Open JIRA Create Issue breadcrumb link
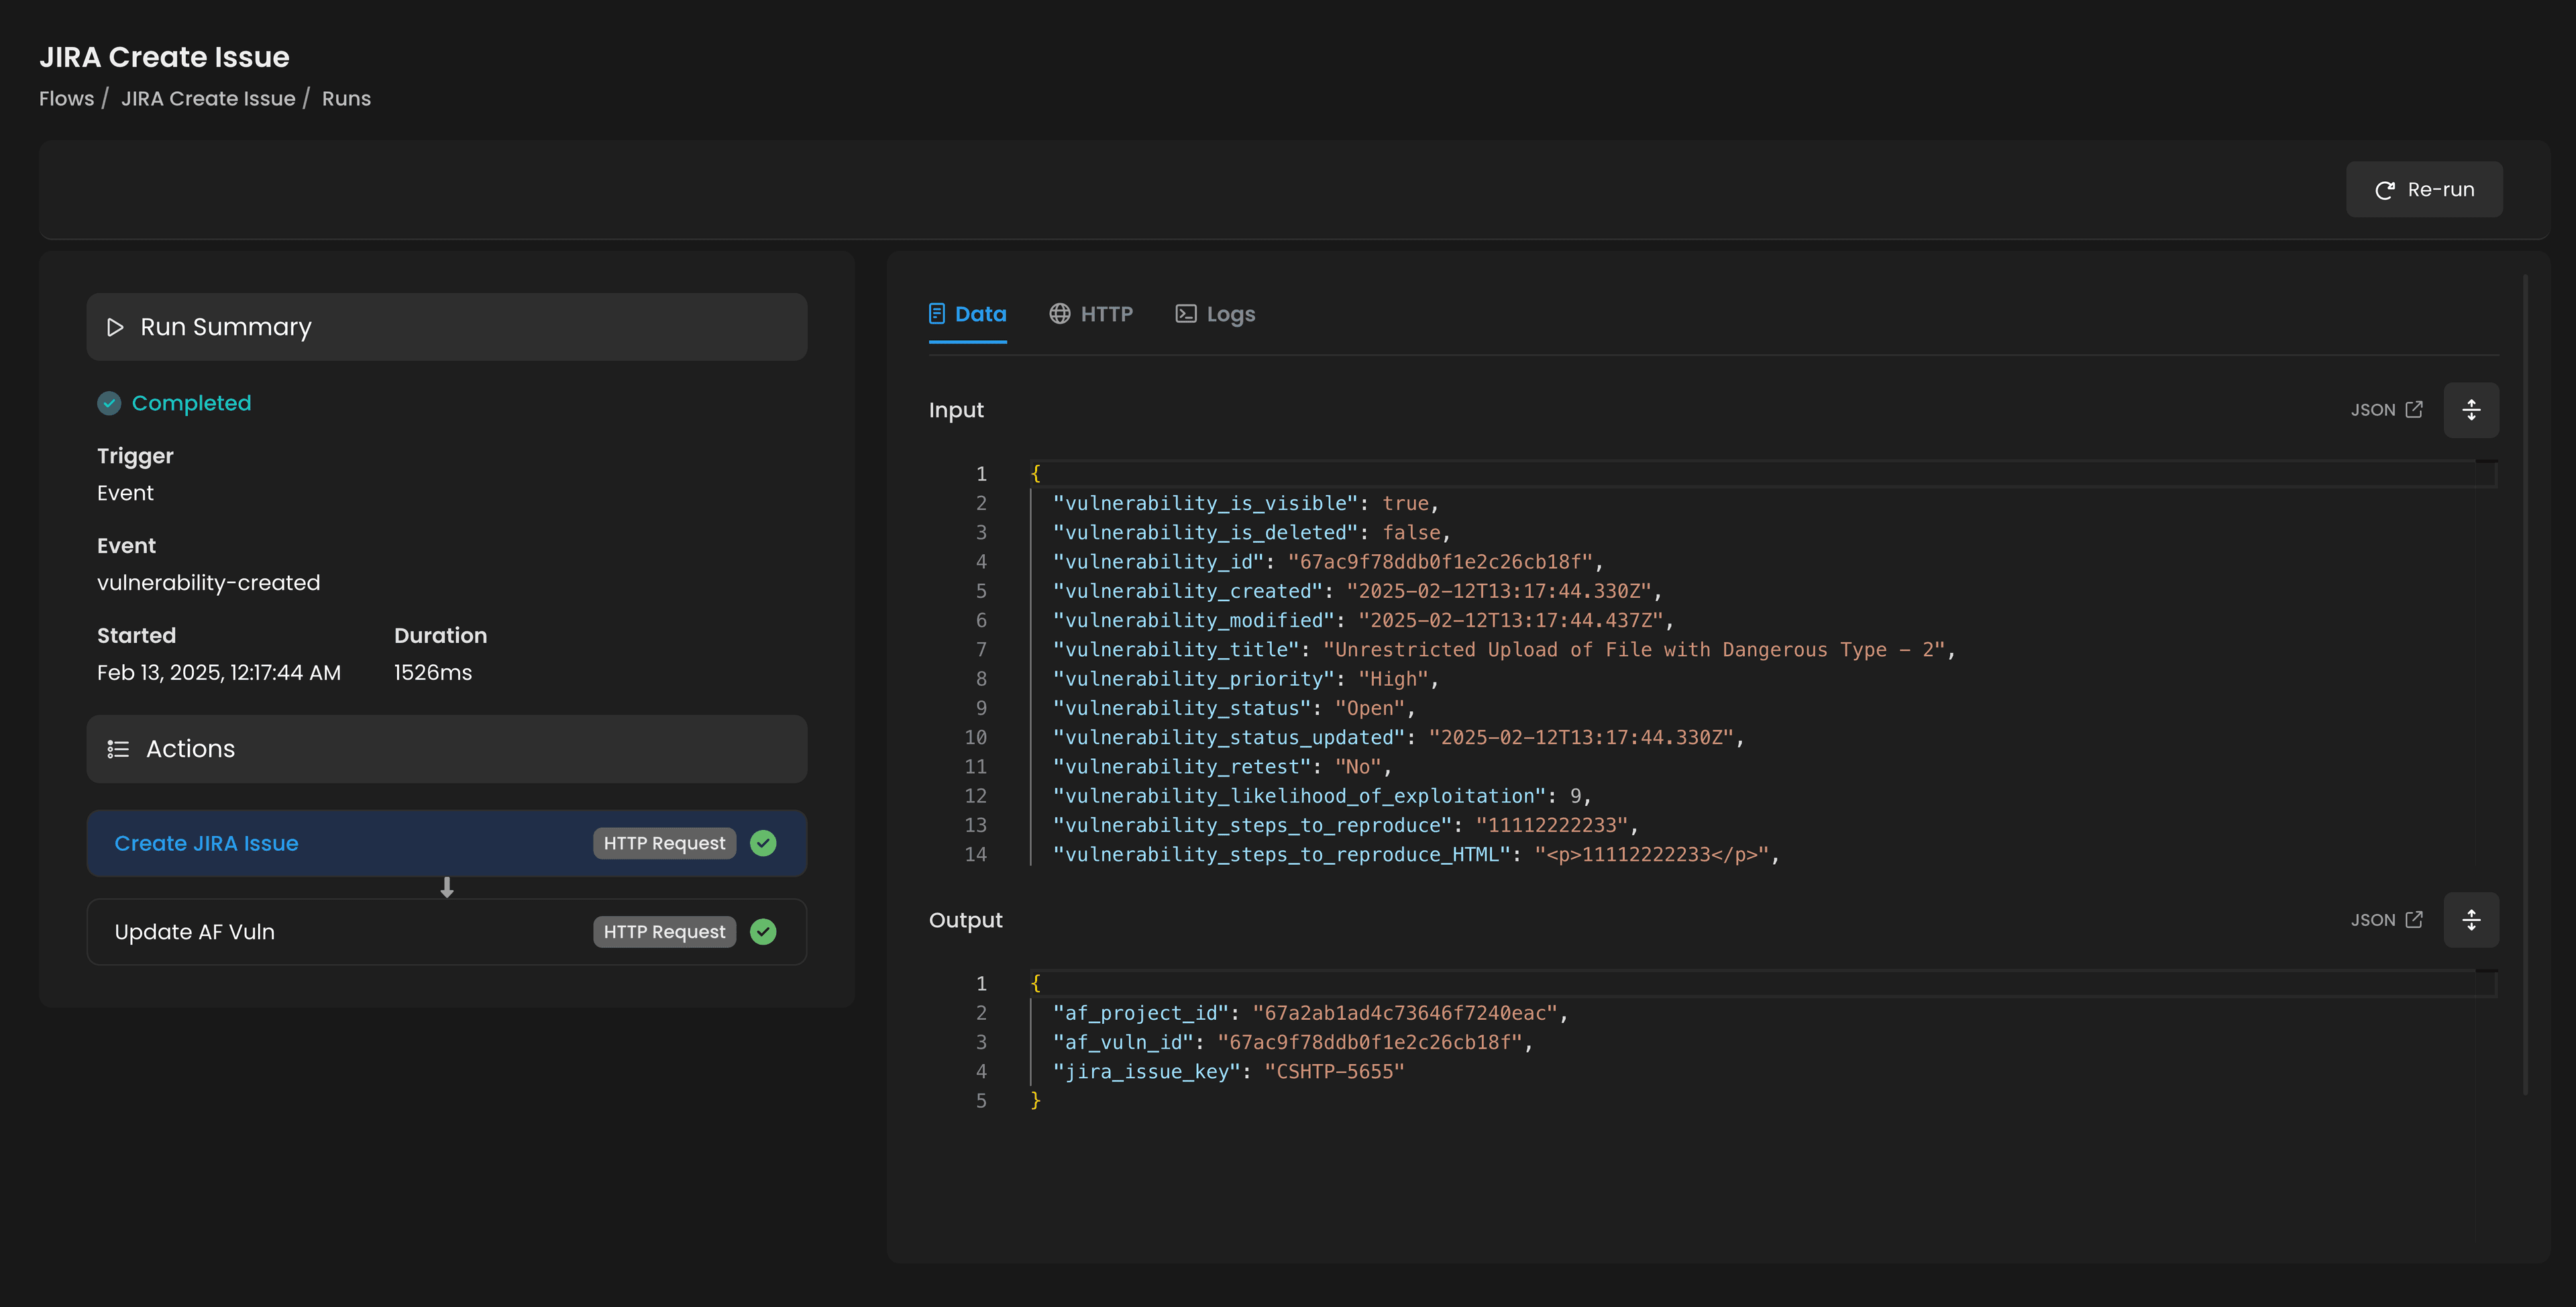The height and width of the screenshot is (1307, 2576). tap(208, 98)
